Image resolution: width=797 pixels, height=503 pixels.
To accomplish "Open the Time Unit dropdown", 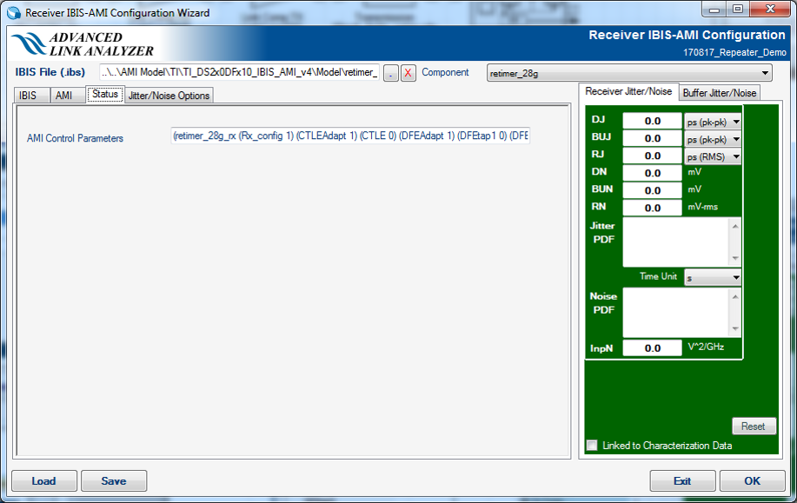I will pyautogui.click(x=713, y=277).
